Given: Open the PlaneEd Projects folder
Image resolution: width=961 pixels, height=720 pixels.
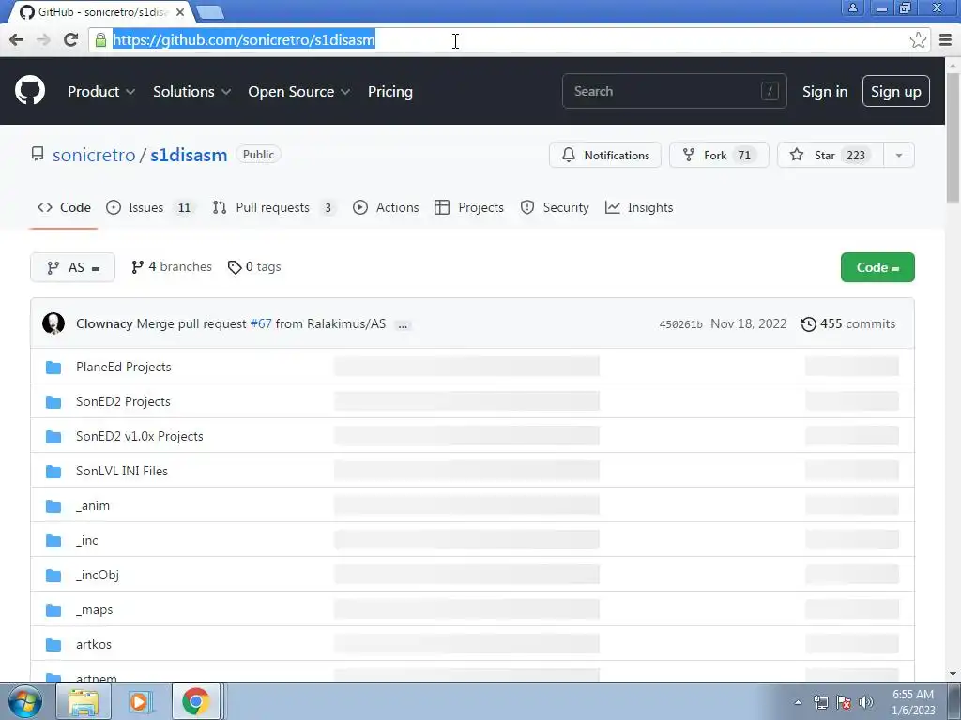Looking at the screenshot, I should pos(123,367).
